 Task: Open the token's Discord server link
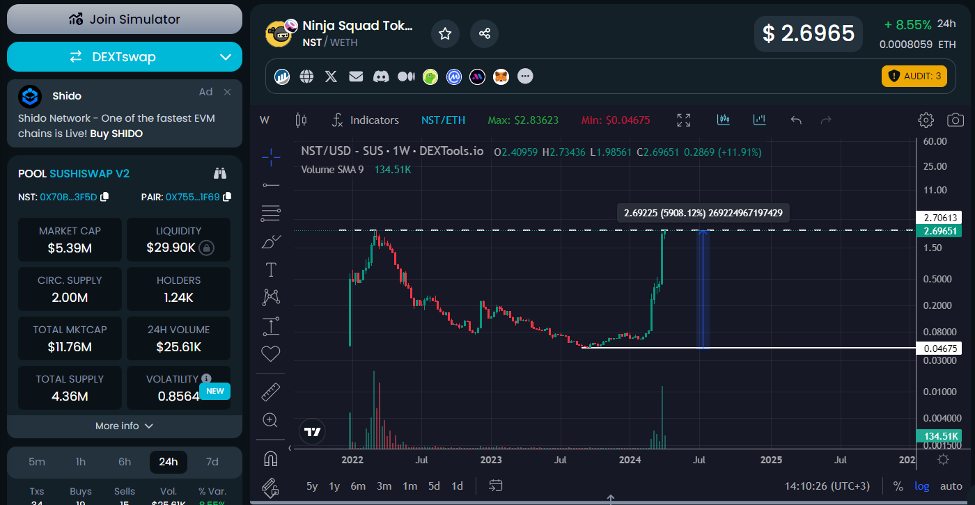381,77
